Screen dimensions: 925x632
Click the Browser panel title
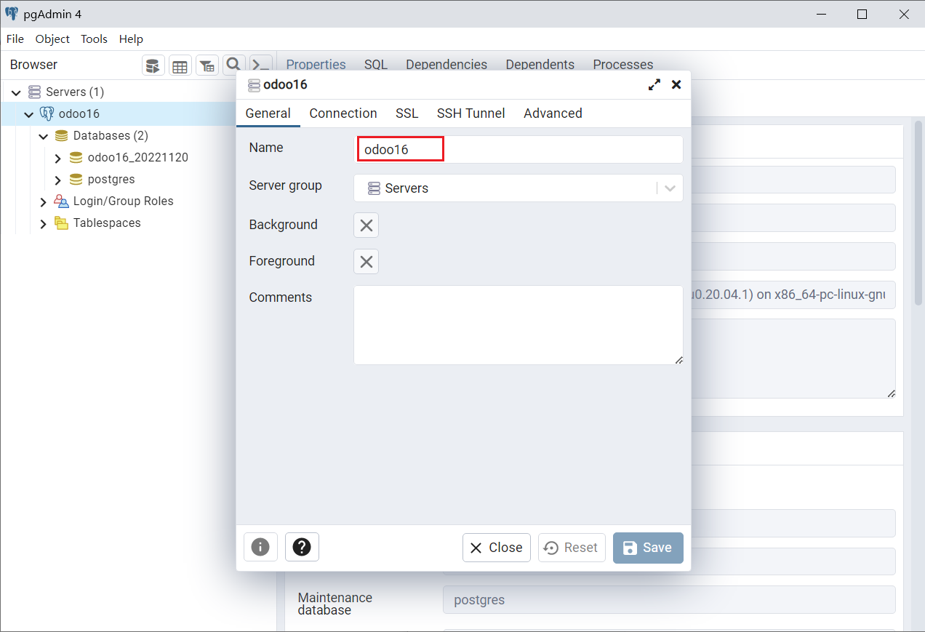click(33, 65)
